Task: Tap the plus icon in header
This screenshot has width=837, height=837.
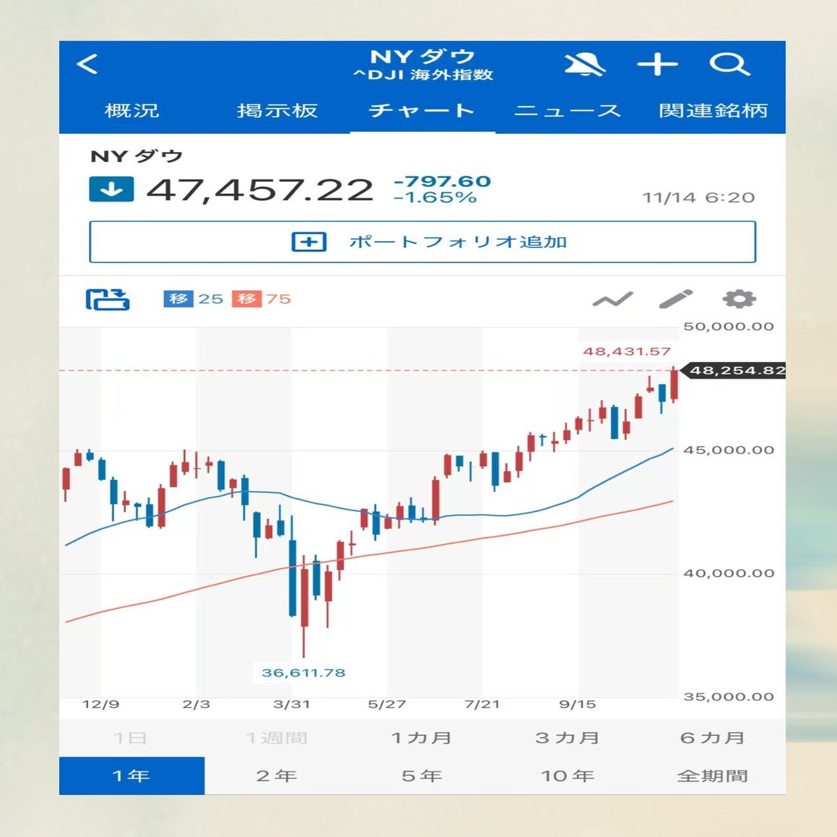Action: tap(657, 65)
